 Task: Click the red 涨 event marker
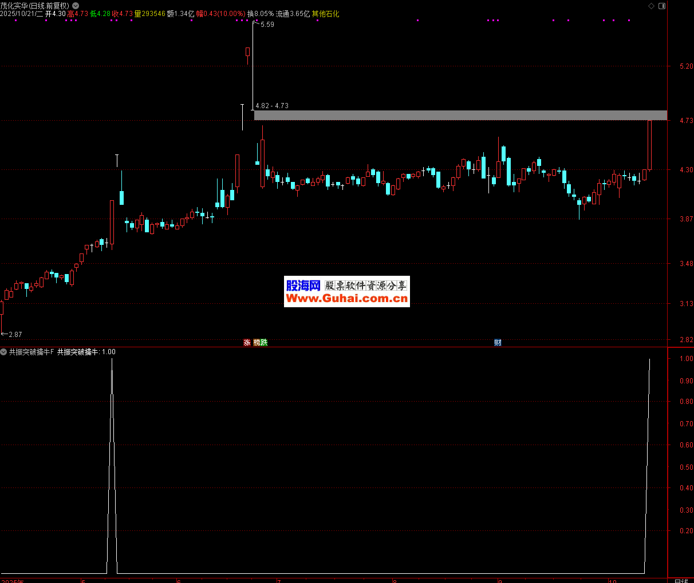247,343
